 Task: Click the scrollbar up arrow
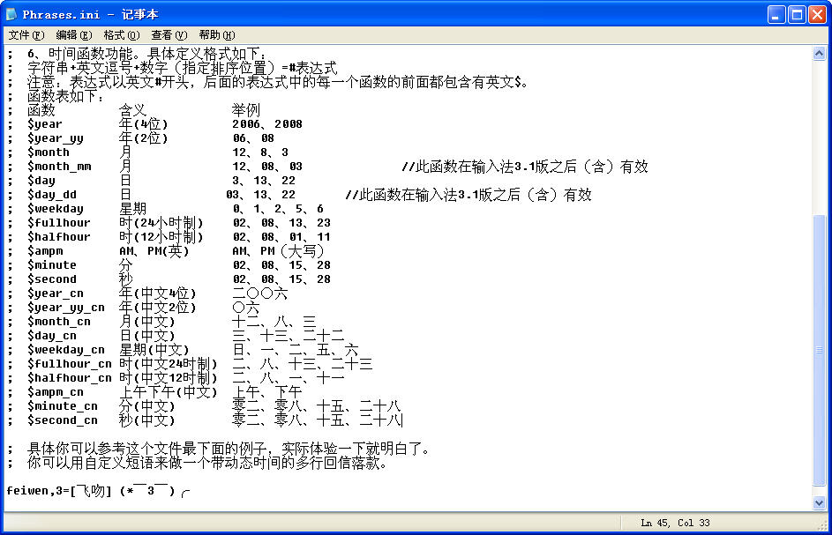(x=819, y=54)
